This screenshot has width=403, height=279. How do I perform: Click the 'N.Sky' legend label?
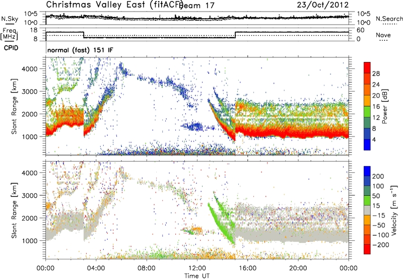point(10,19)
